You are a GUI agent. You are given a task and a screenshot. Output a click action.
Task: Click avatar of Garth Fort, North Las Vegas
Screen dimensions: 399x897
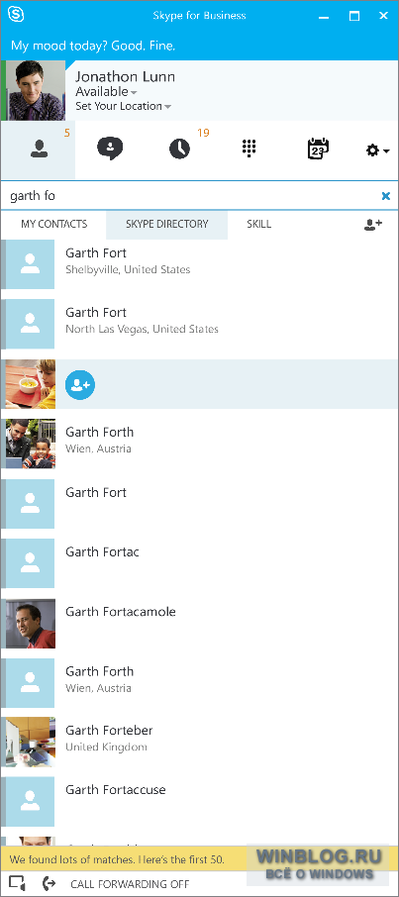tap(30, 324)
